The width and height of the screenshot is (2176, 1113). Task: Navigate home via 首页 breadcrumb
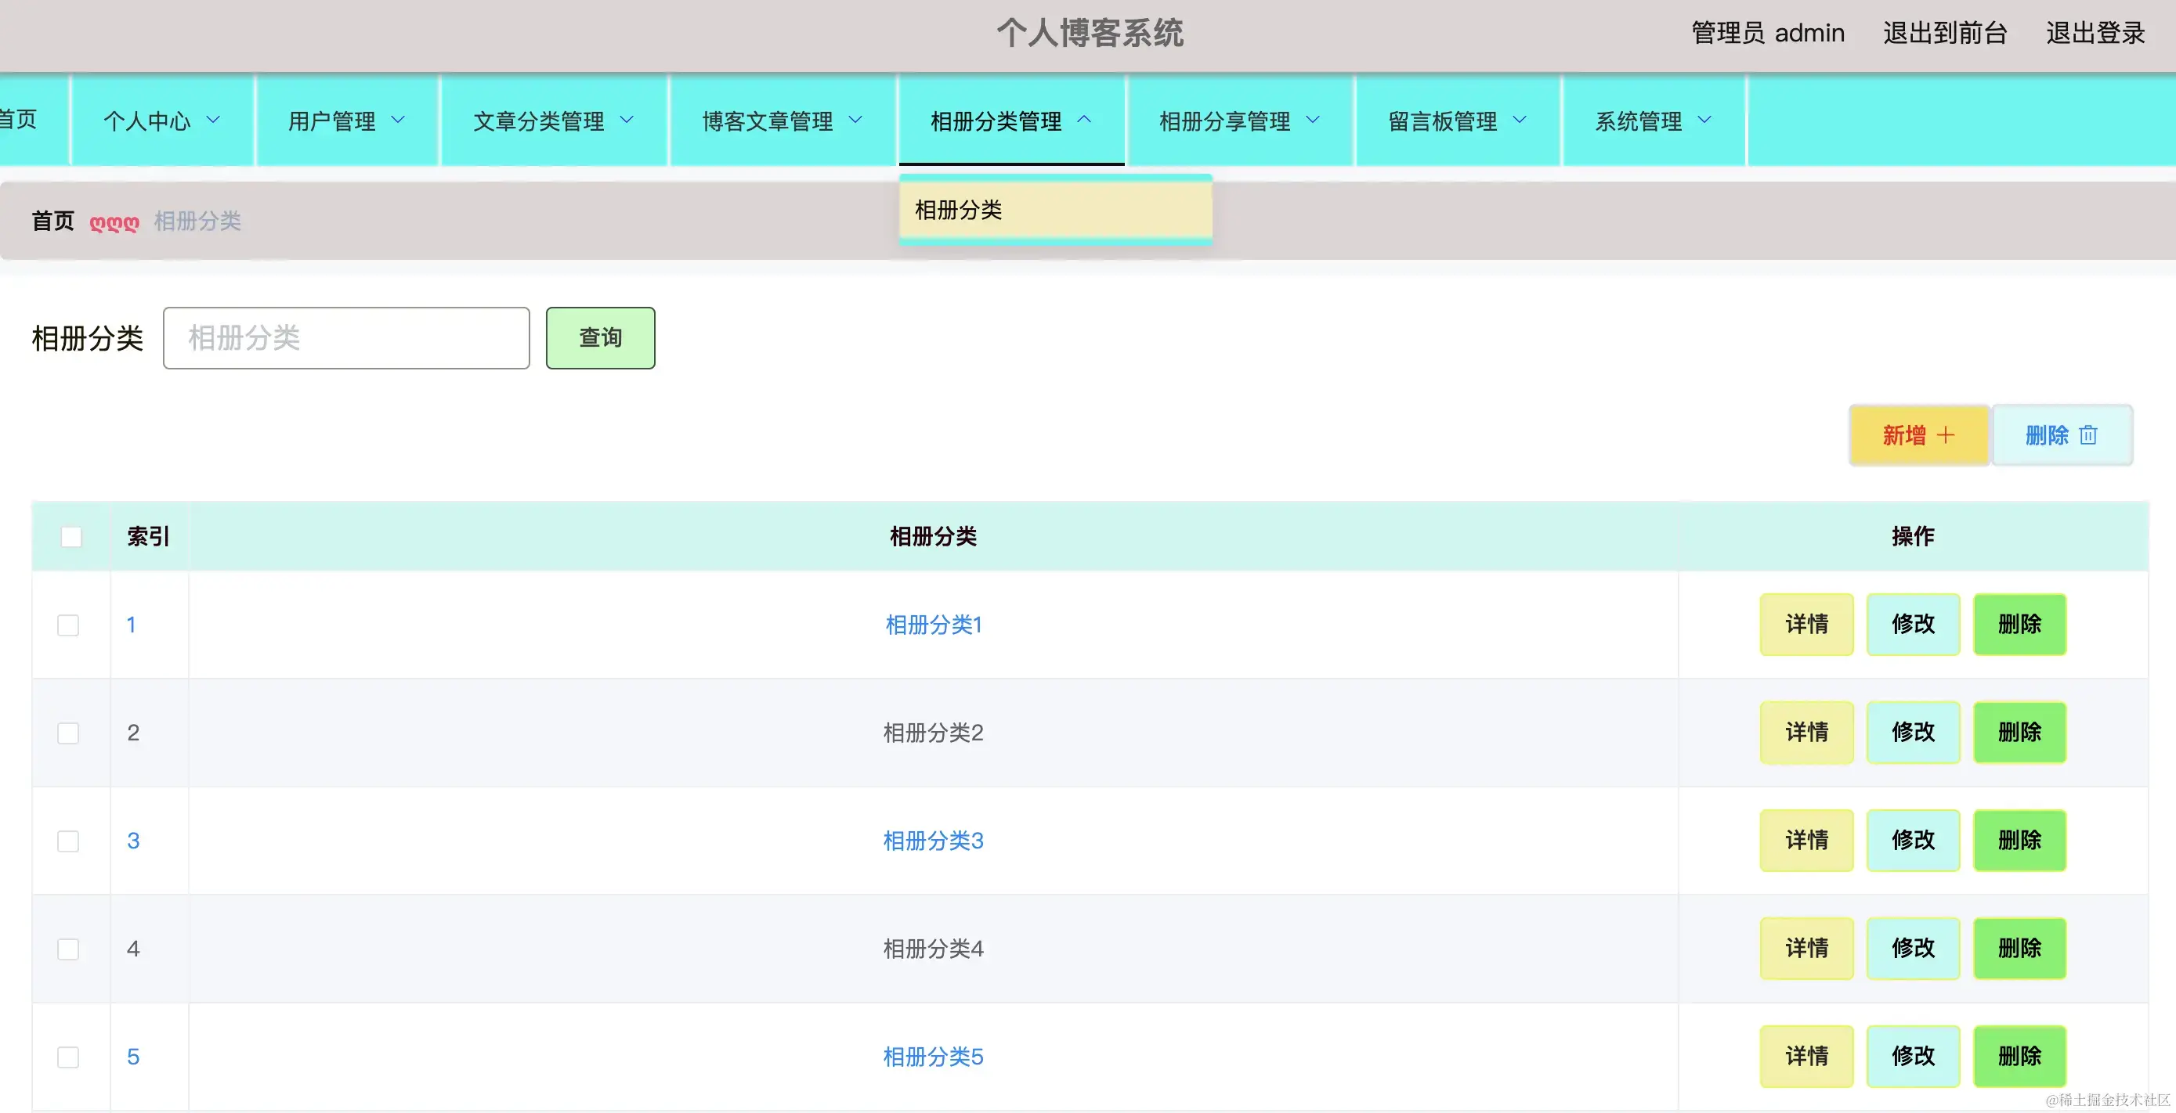click(52, 221)
